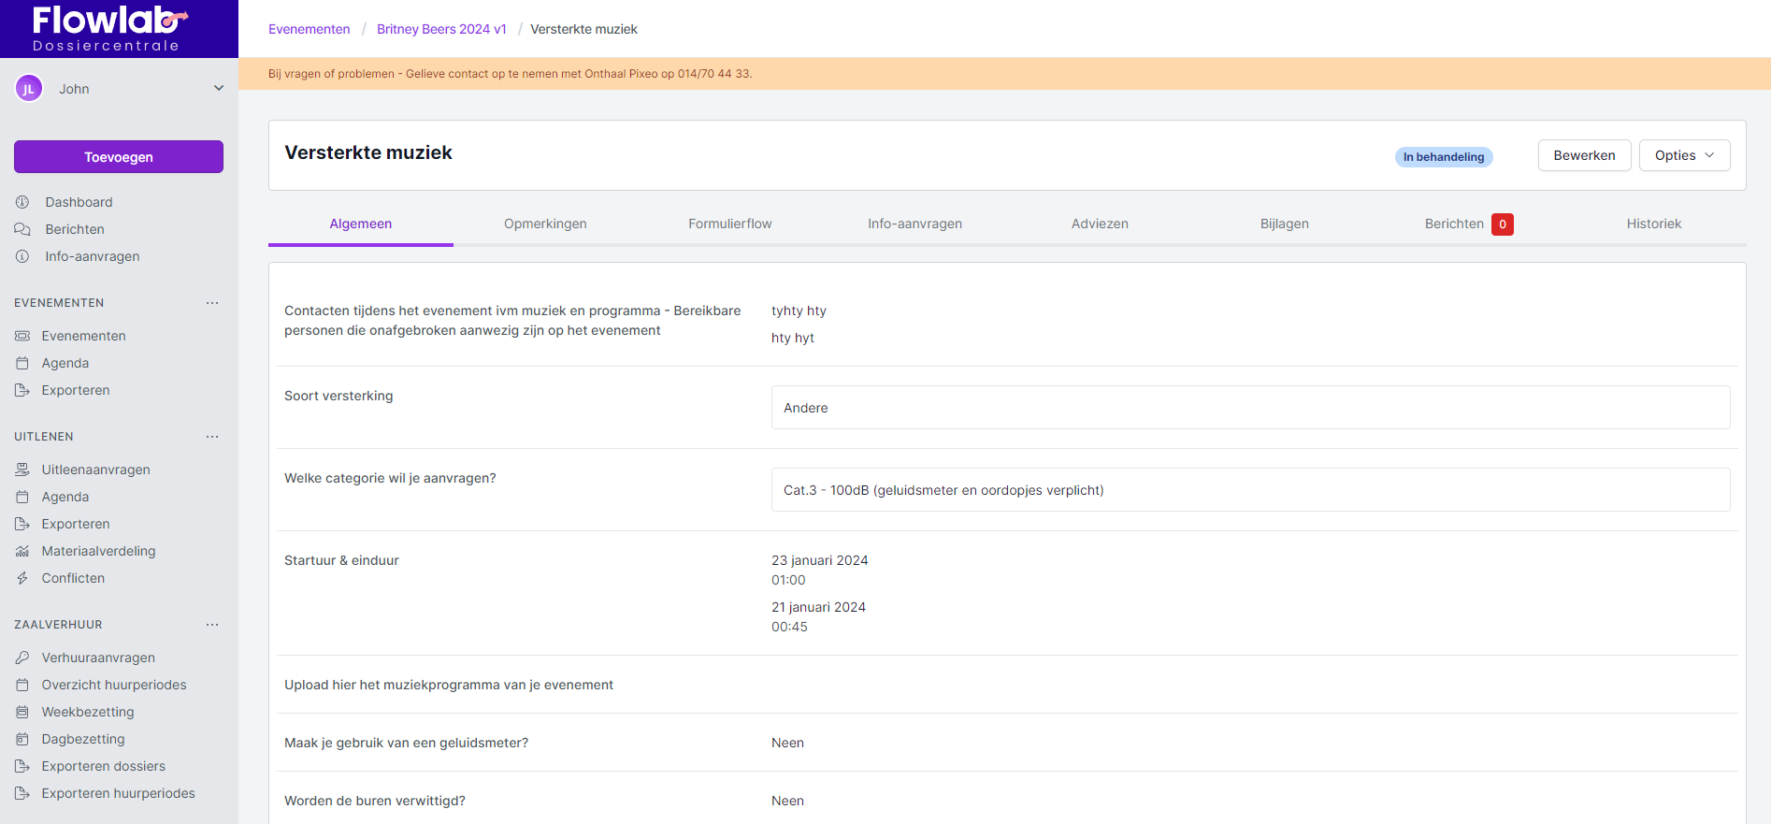The image size is (1771, 824).
Task: Click the Soort versterking field showing Andere
Action: [x=1250, y=408]
